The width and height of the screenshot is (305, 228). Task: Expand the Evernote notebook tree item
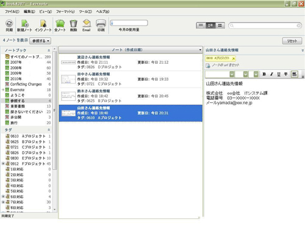(x=3, y=90)
